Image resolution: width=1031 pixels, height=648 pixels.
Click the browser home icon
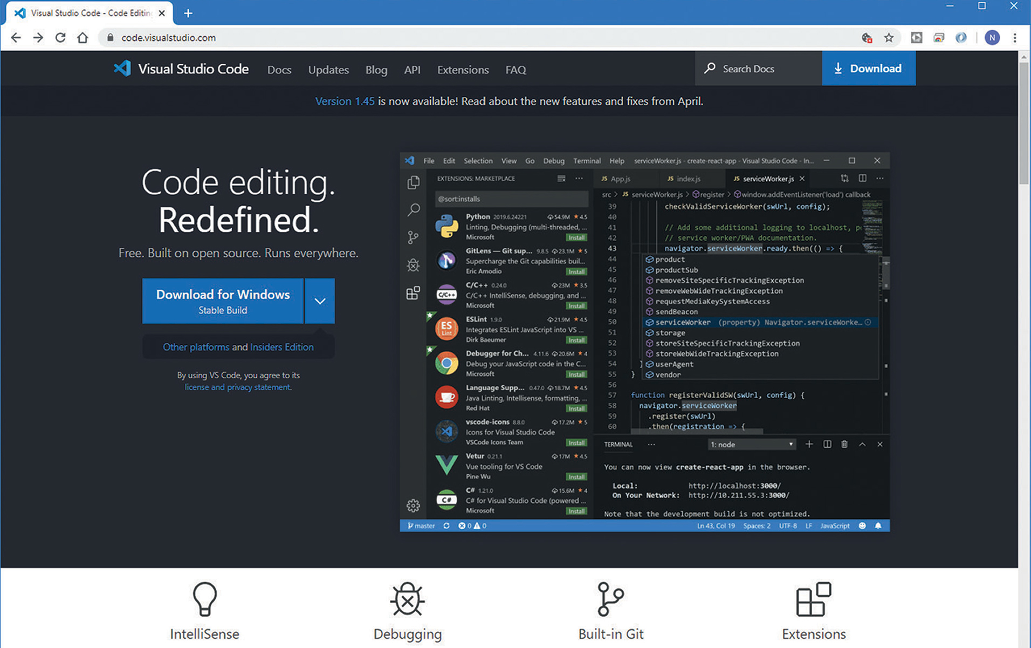tap(83, 38)
